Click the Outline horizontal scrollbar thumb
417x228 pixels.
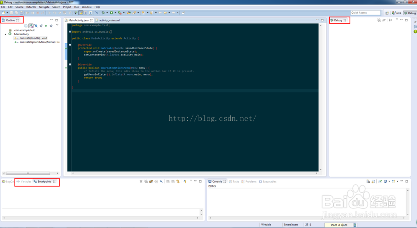point(28,173)
